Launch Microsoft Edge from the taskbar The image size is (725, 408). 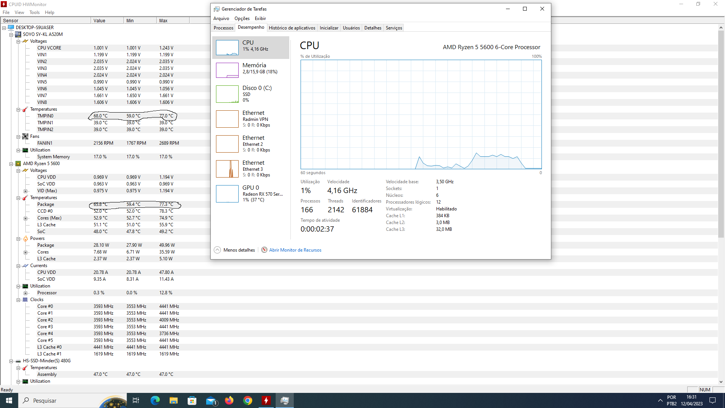click(155, 400)
